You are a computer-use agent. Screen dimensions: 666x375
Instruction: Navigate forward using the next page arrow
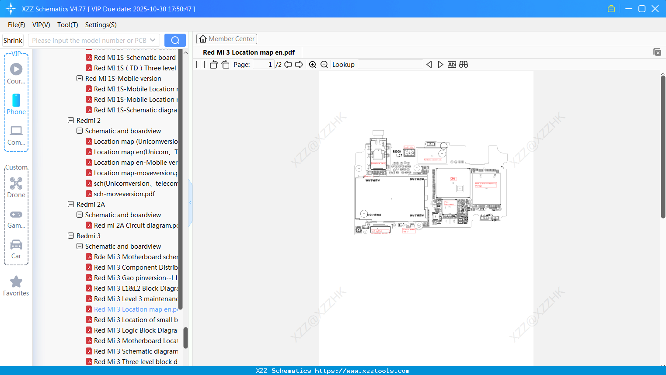pos(299,64)
